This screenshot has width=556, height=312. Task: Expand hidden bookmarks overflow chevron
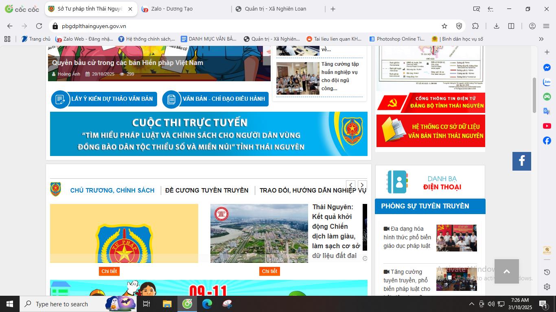[541, 39]
